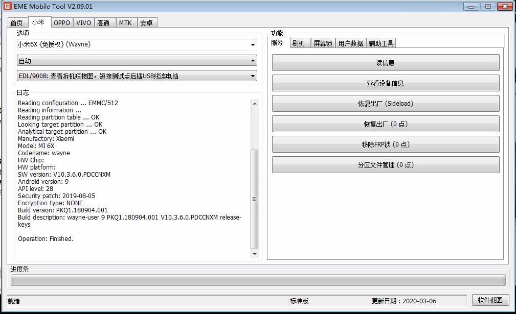Click the 进度条 progress bar
Image resolution: width=516 pixels, height=314 pixels.
coord(258,280)
